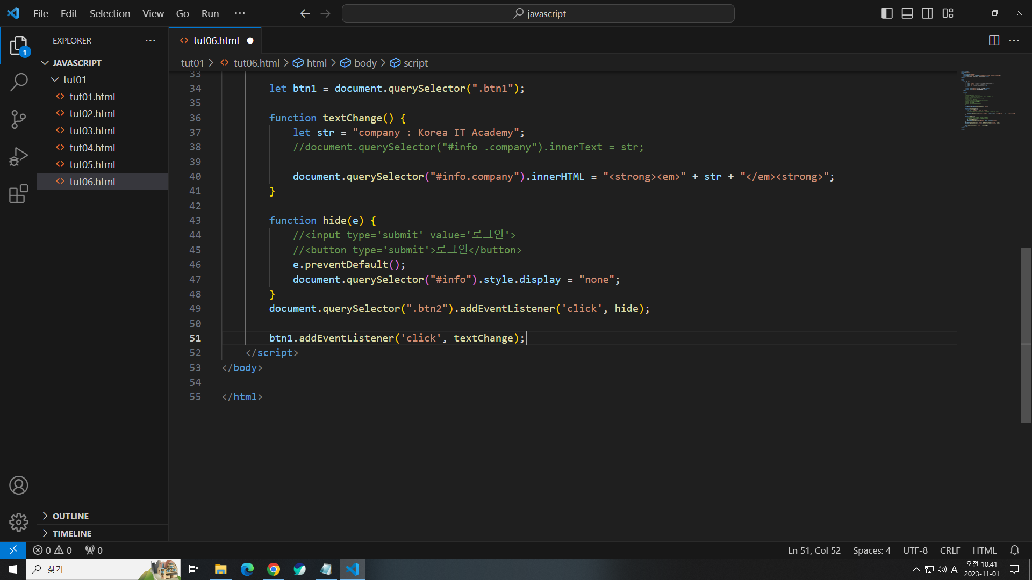1032x580 pixels.
Task: Toggle bottom panel visibility
Action: pyautogui.click(x=907, y=13)
